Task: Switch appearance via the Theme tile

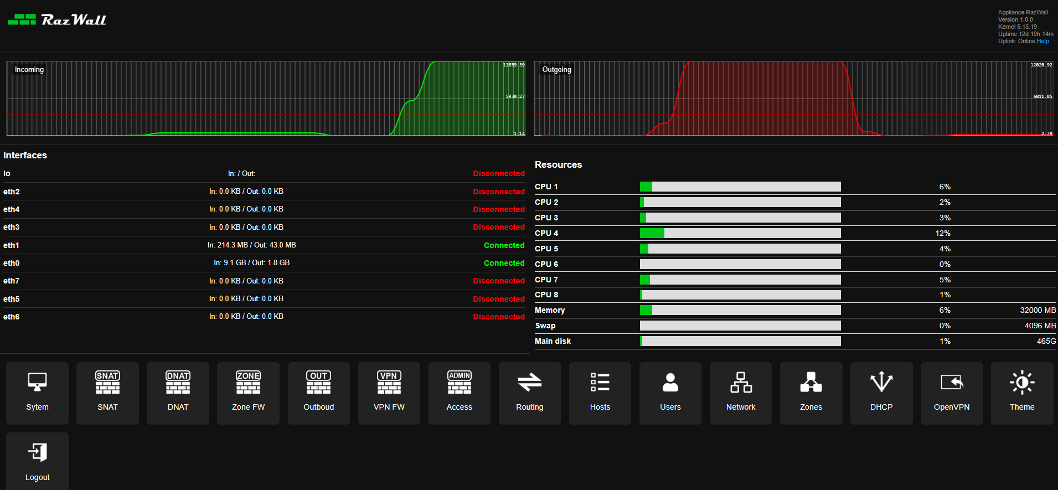Action: [1022, 393]
